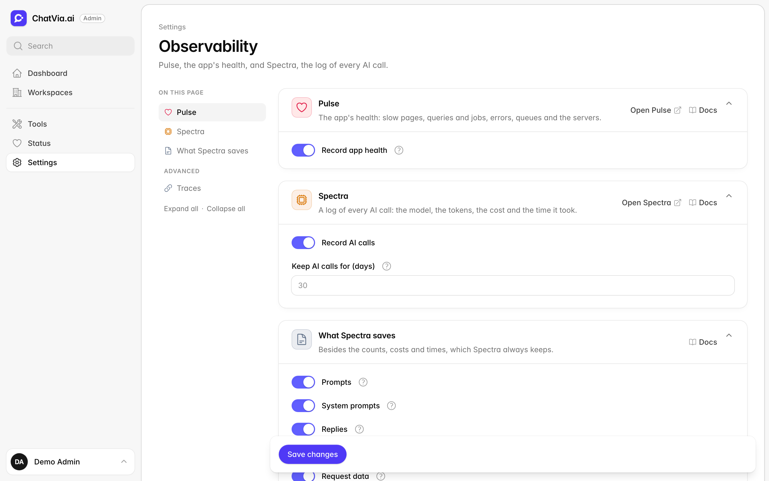This screenshot has width=769, height=481.
Task: Click the Admin badge next to ChatVia.ai
Action: coord(92,18)
